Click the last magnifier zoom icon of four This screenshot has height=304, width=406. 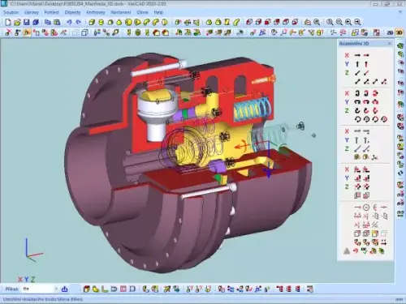(357, 23)
